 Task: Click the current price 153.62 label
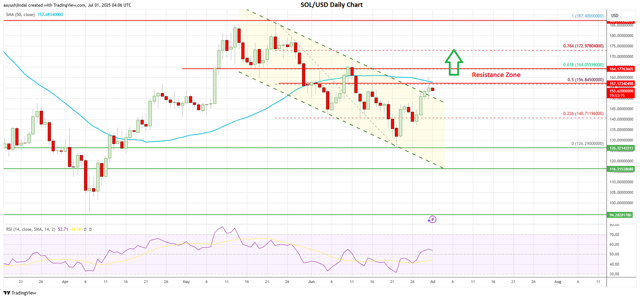click(621, 91)
